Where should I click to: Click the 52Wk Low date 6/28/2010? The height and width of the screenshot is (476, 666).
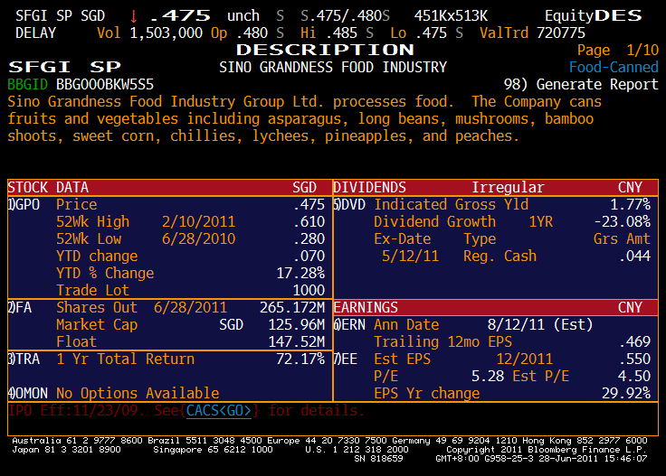click(x=198, y=239)
